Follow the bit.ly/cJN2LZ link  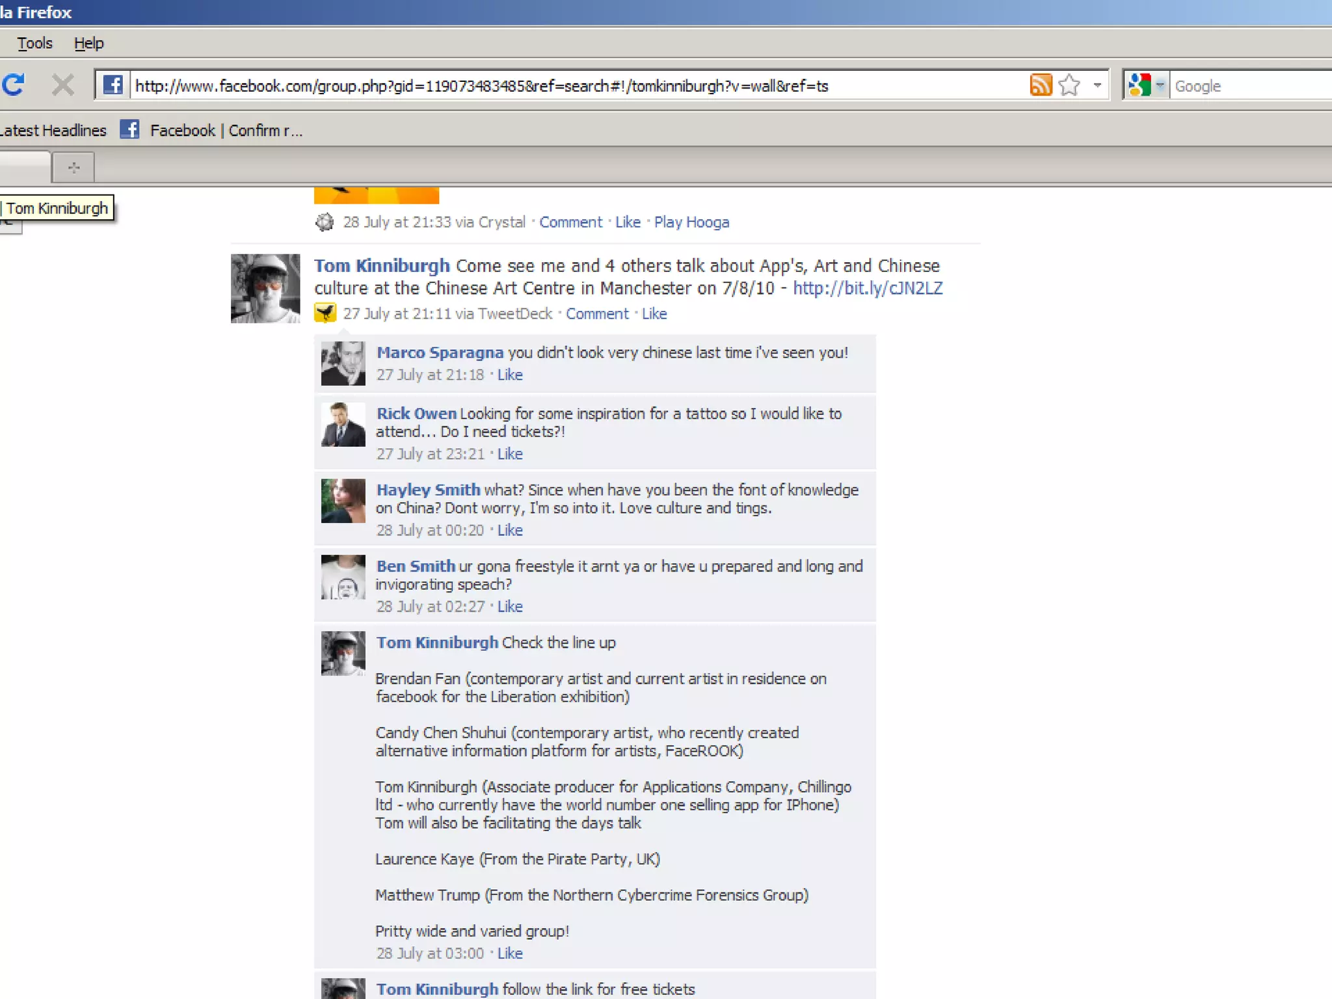tap(867, 288)
